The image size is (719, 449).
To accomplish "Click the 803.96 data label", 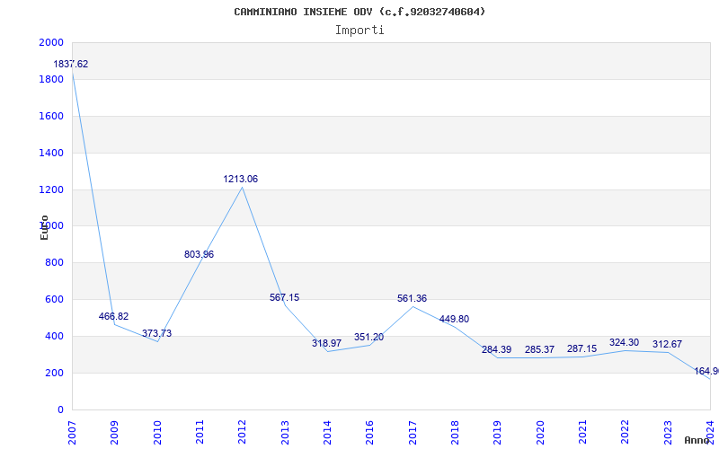I will coord(199,254).
